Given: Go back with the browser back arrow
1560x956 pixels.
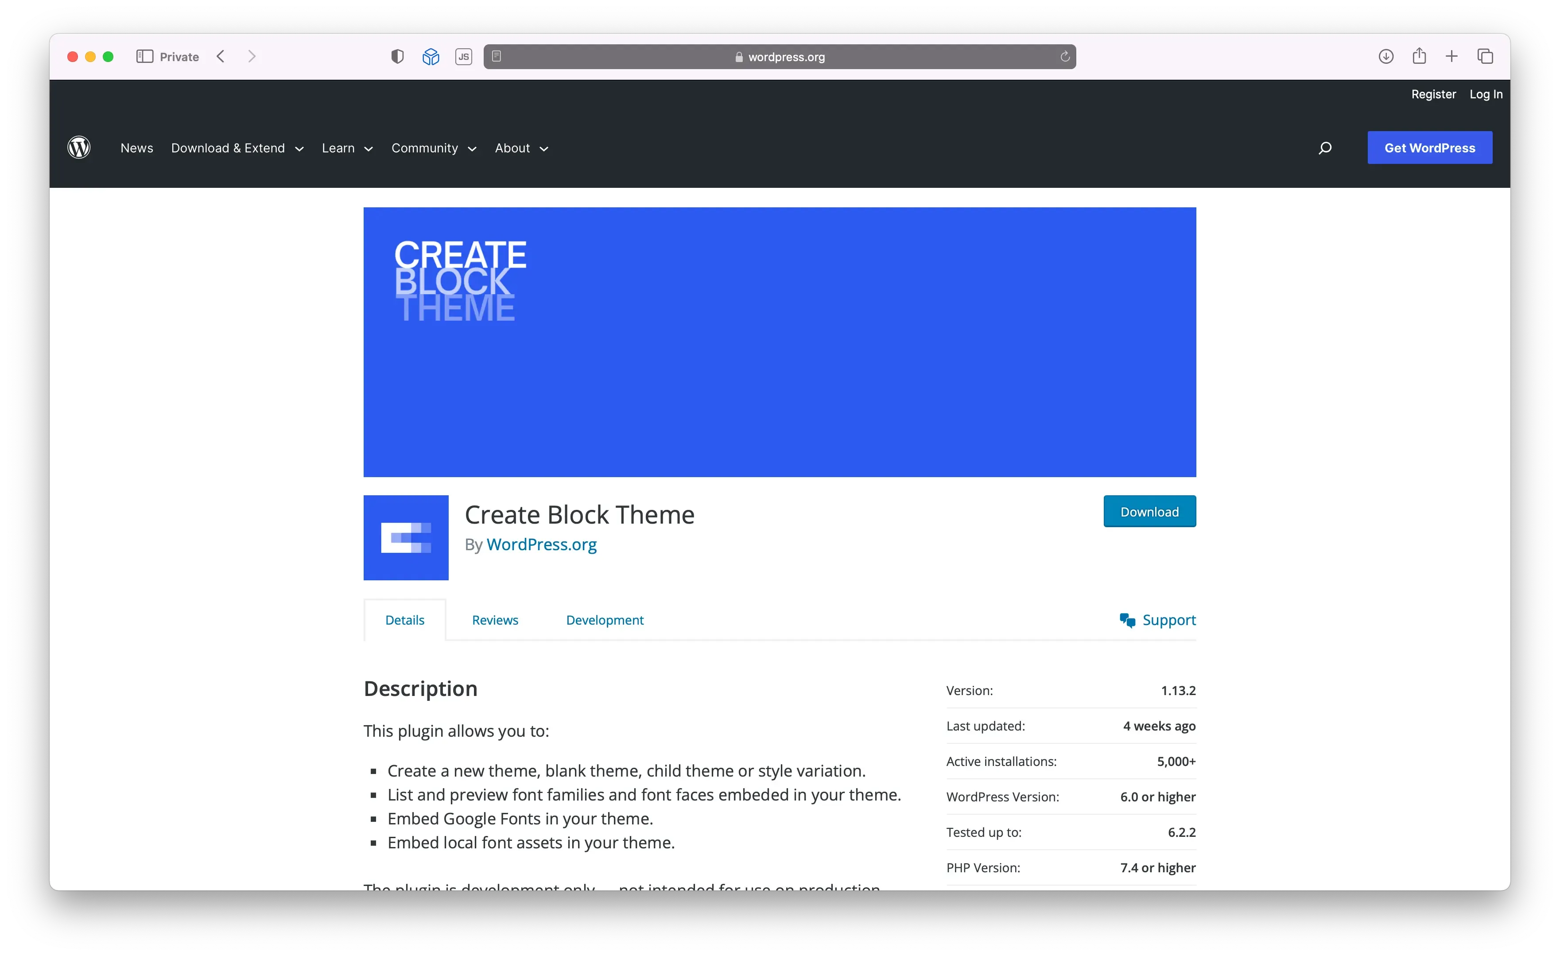Looking at the screenshot, I should pos(220,56).
